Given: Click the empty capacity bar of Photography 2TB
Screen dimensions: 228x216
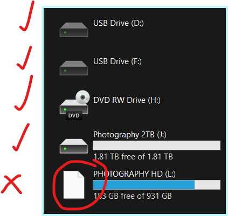Looking at the screenshot, I should [156, 145].
